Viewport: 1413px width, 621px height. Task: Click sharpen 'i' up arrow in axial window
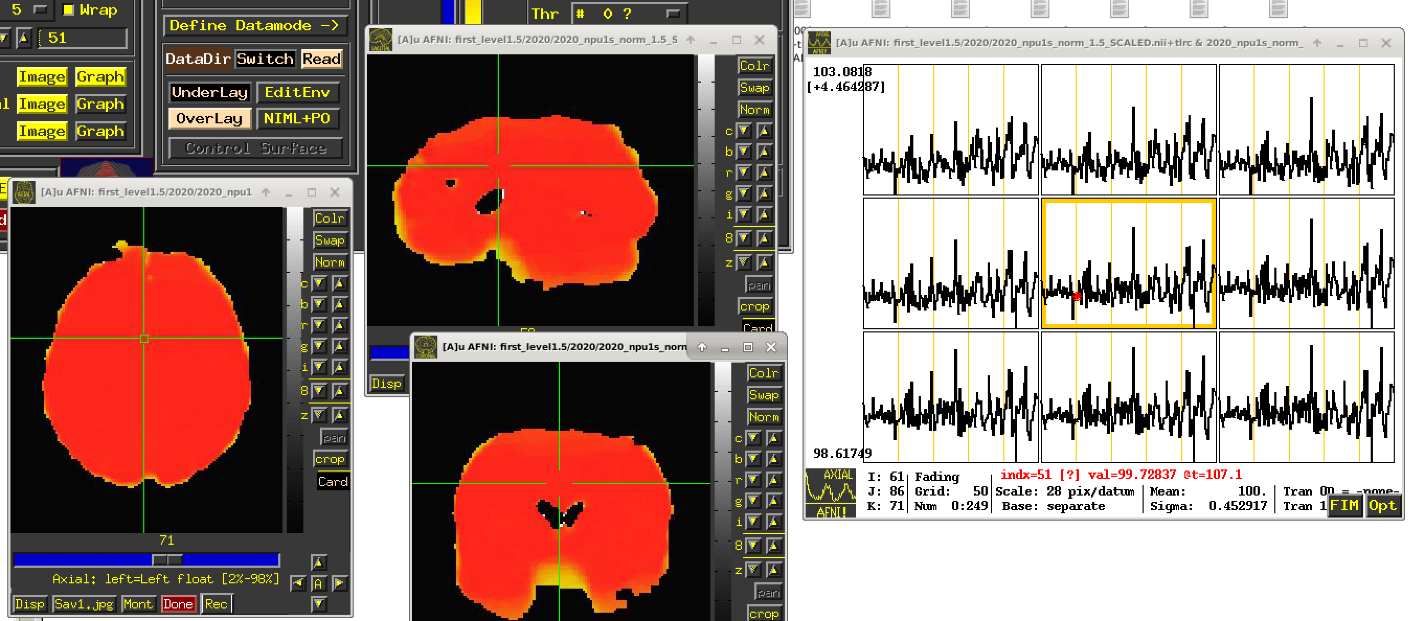coord(340,366)
